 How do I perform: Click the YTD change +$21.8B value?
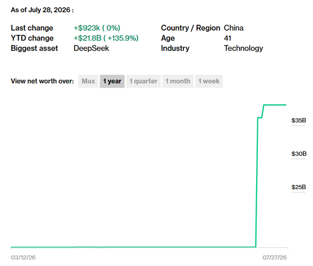(x=106, y=38)
